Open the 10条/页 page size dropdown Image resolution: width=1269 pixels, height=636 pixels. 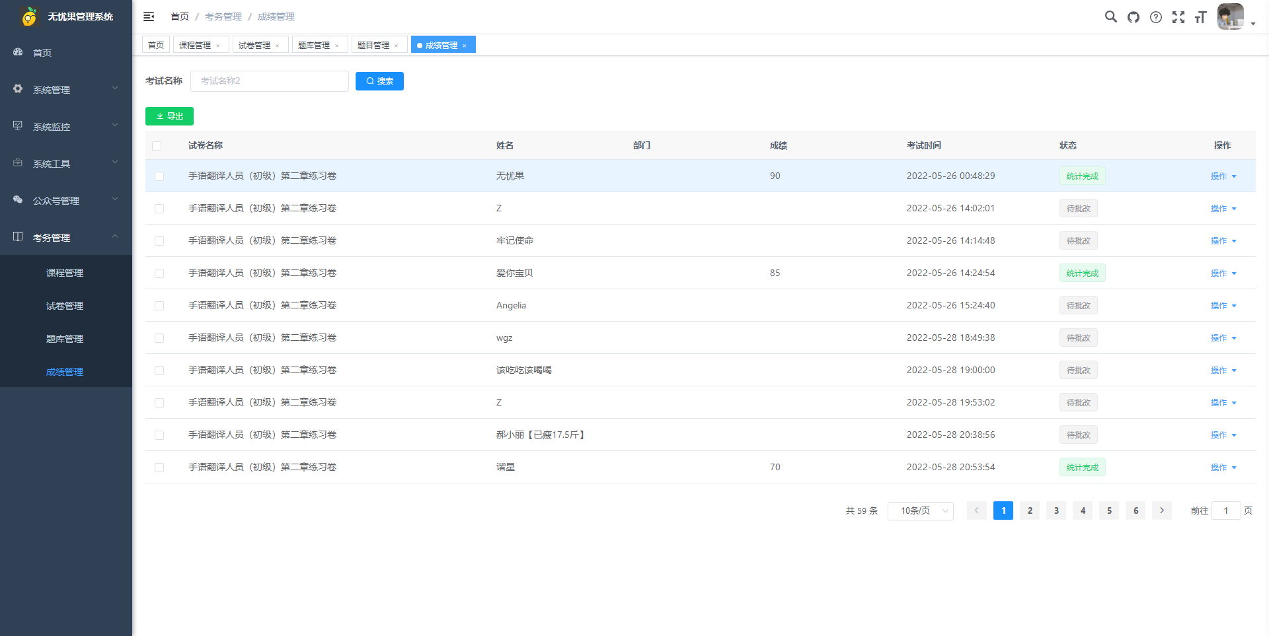tap(920, 511)
